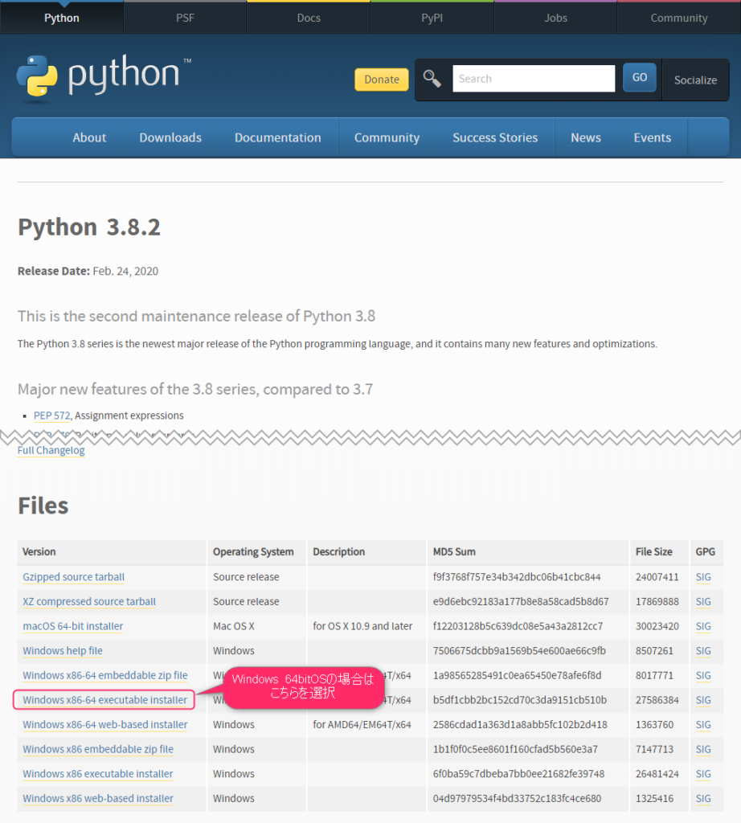Open the Docs top tab
Screen dimensions: 741x823
point(309,18)
